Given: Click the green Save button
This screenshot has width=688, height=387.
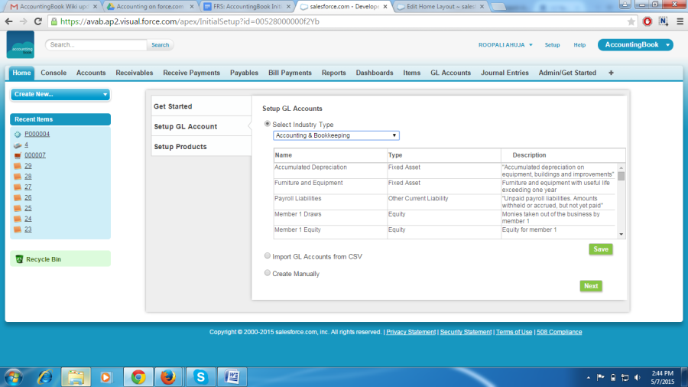Looking at the screenshot, I should coord(601,249).
